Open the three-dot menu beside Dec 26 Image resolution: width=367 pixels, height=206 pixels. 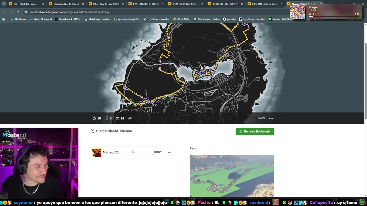[271, 118]
